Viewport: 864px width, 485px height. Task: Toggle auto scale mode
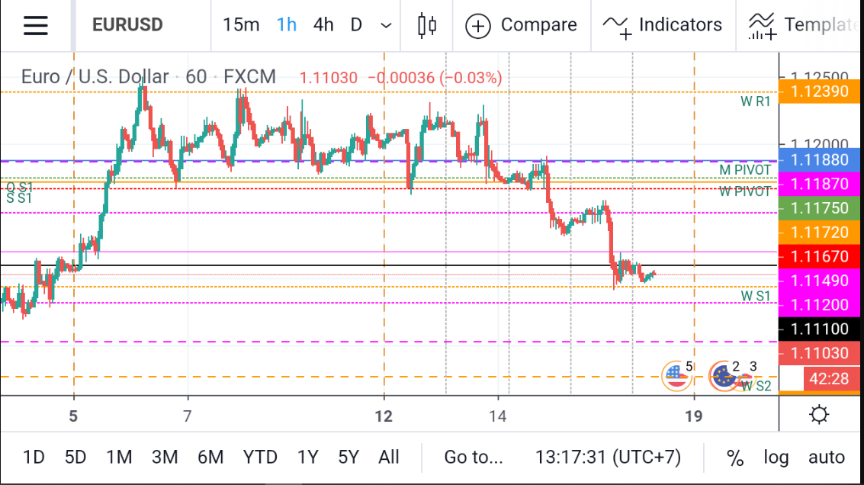[826, 458]
